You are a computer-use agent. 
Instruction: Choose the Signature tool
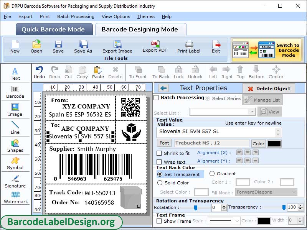point(15,181)
